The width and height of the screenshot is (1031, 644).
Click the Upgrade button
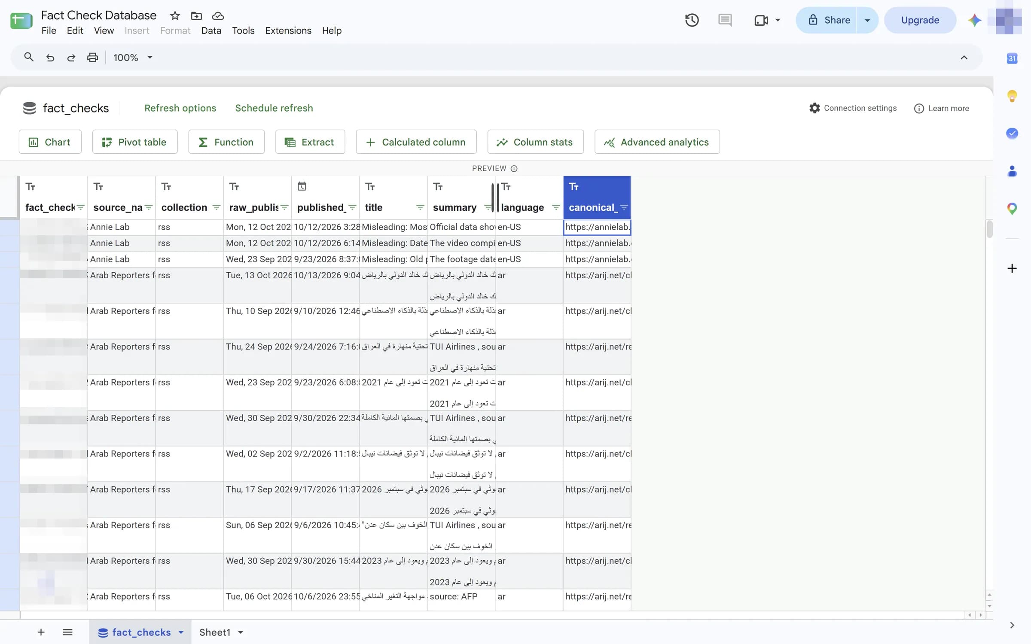(920, 20)
